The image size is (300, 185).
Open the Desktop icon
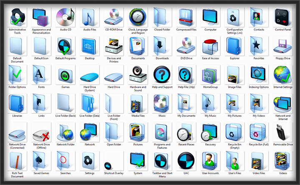(89, 46)
